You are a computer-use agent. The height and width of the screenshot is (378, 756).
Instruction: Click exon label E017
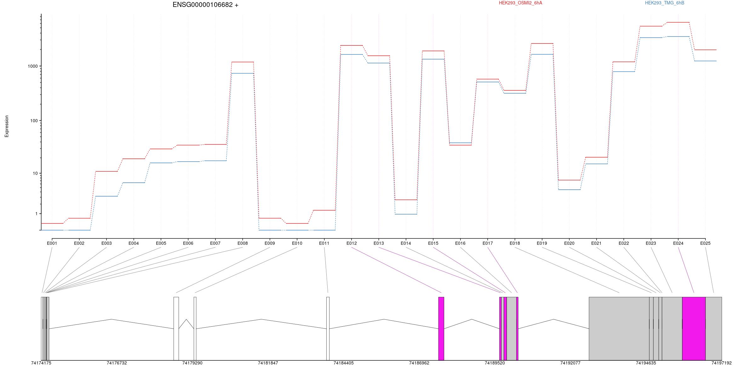(488, 243)
